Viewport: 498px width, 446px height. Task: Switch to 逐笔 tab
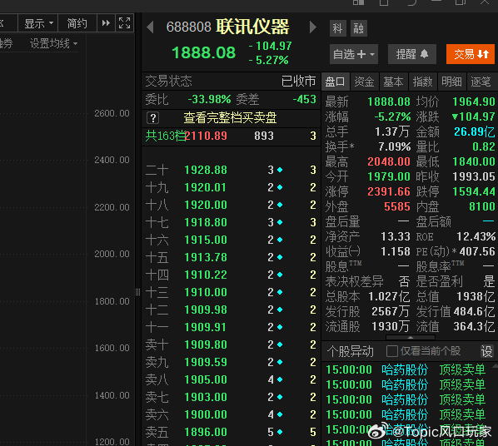[481, 82]
